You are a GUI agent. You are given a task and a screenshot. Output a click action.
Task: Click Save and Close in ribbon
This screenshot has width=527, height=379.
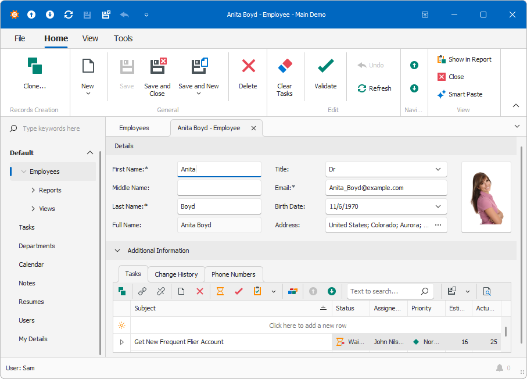pos(157,77)
